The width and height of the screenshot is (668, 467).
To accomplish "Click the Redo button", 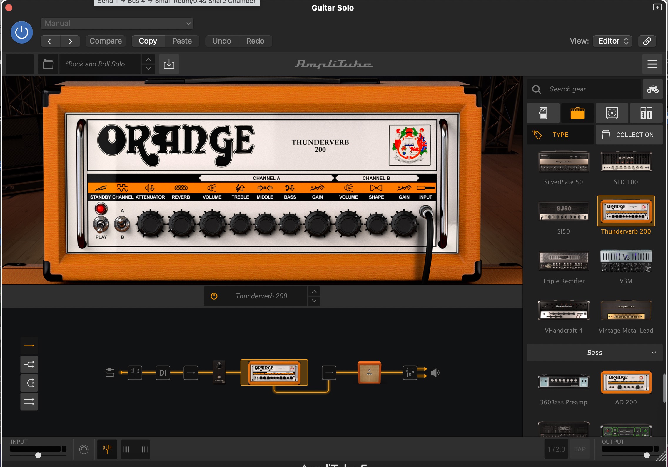I will (255, 41).
